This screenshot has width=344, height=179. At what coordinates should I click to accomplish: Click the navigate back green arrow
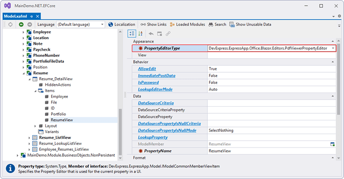click(x=21, y=25)
